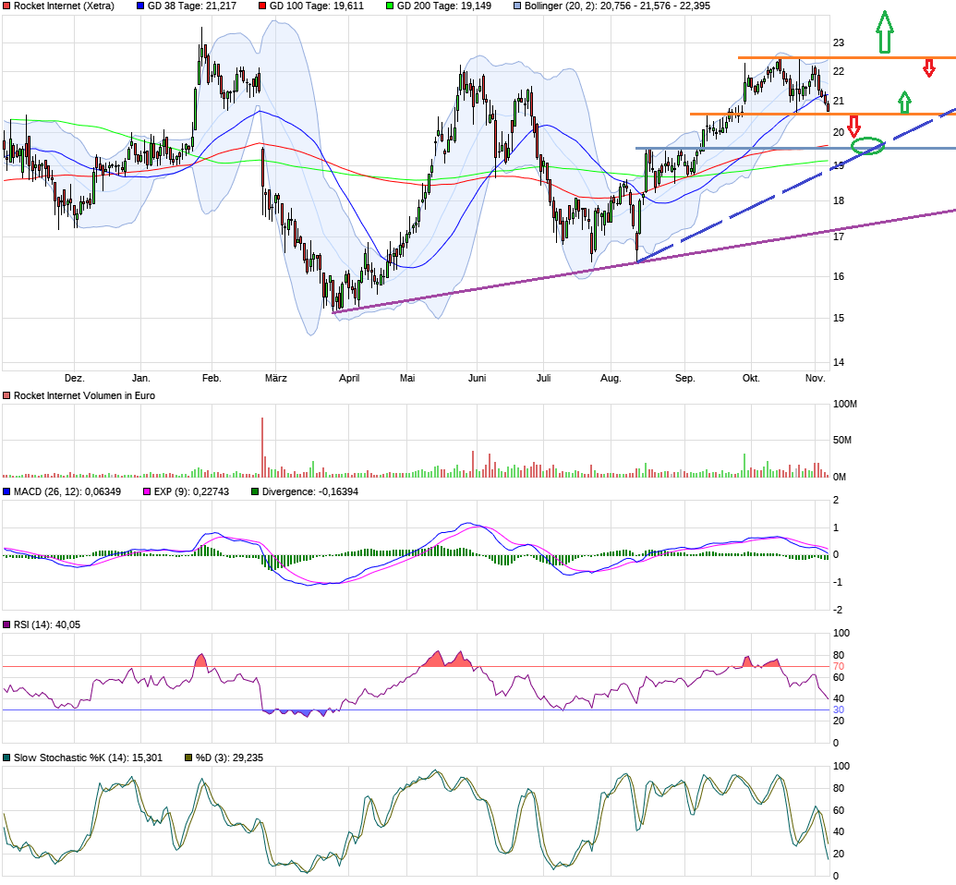Click the red down arrow near price 22
This screenshot has width=956, height=885.
click(928, 67)
